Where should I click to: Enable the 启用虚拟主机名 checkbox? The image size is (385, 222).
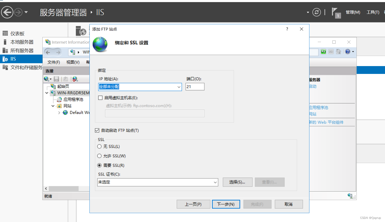coord(100,98)
